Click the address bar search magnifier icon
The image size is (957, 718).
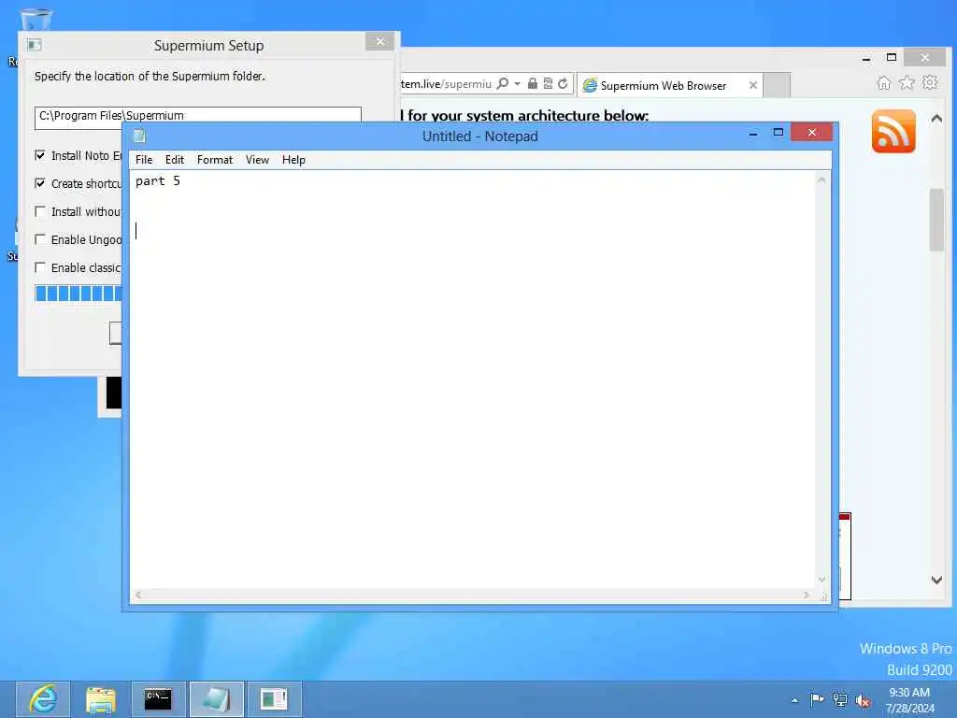click(502, 83)
